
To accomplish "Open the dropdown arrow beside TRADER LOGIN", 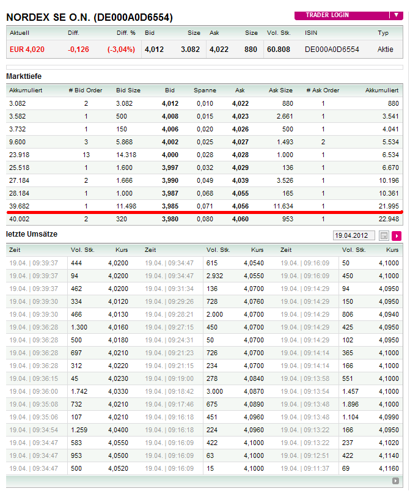I will pos(397,15).
